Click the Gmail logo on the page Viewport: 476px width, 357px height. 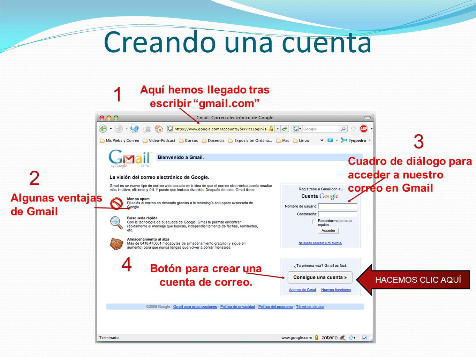click(130, 159)
